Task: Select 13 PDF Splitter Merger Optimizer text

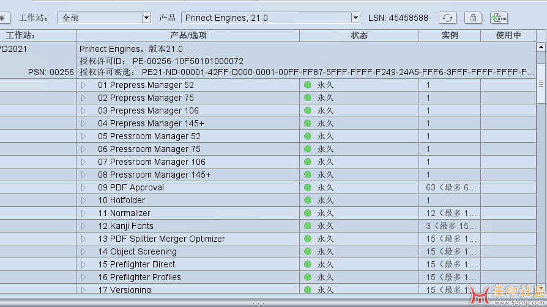Action: [162, 239]
